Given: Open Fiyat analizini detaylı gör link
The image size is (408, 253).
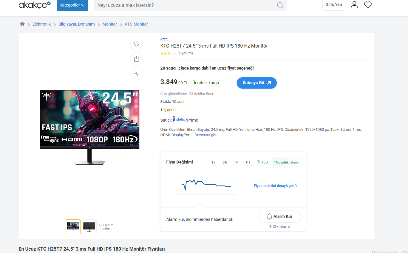Looking at the screenshot, I should click(276, 186).
